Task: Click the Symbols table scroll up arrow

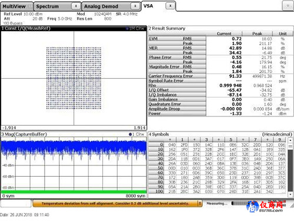Action: click(290, 140)
